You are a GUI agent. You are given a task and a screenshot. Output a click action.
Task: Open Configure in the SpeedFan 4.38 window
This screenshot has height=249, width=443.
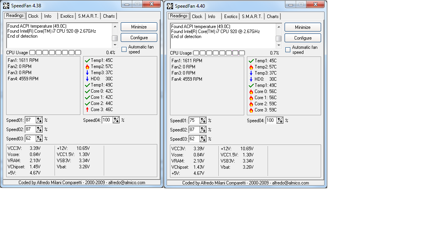pyautogui.click(x=139, y=38)
